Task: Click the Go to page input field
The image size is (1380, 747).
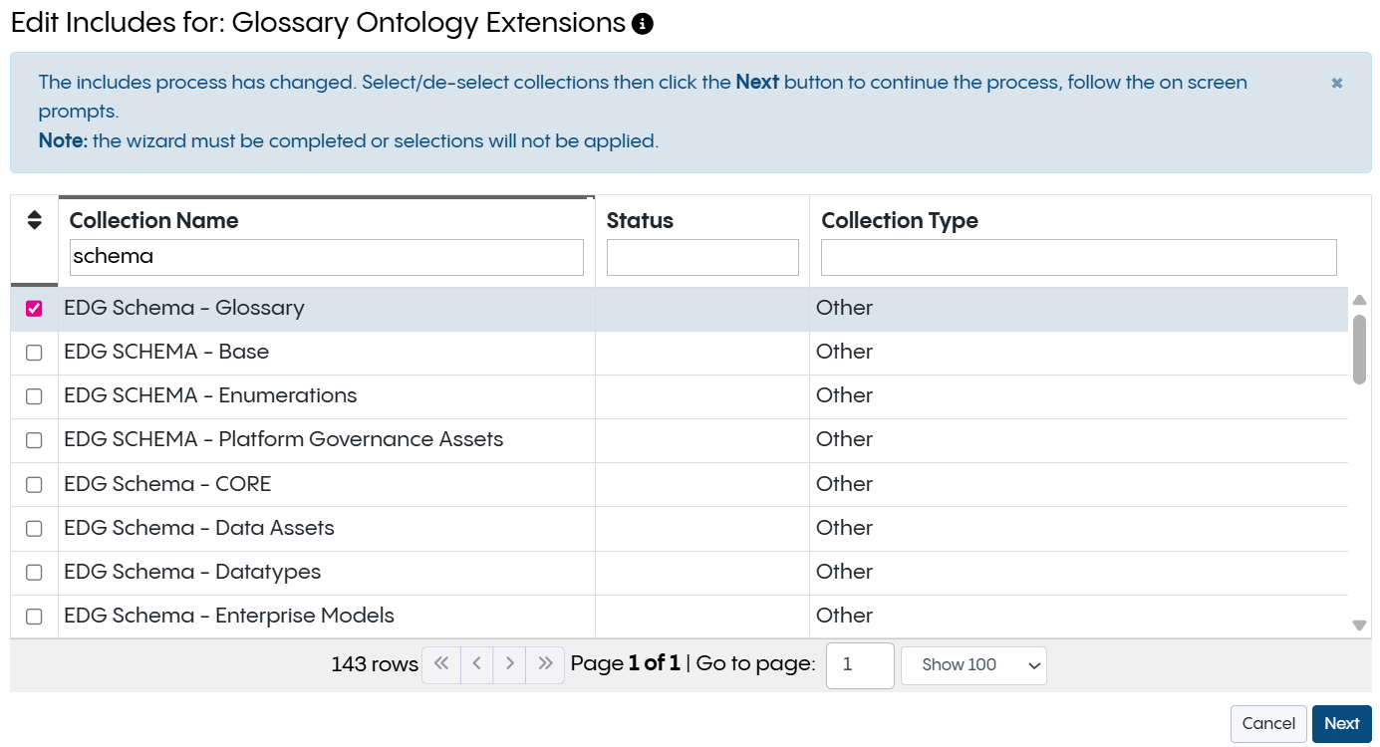Action: (859, 665)
